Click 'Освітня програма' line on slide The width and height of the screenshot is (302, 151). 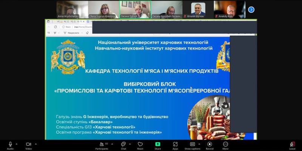coord(109,132)
